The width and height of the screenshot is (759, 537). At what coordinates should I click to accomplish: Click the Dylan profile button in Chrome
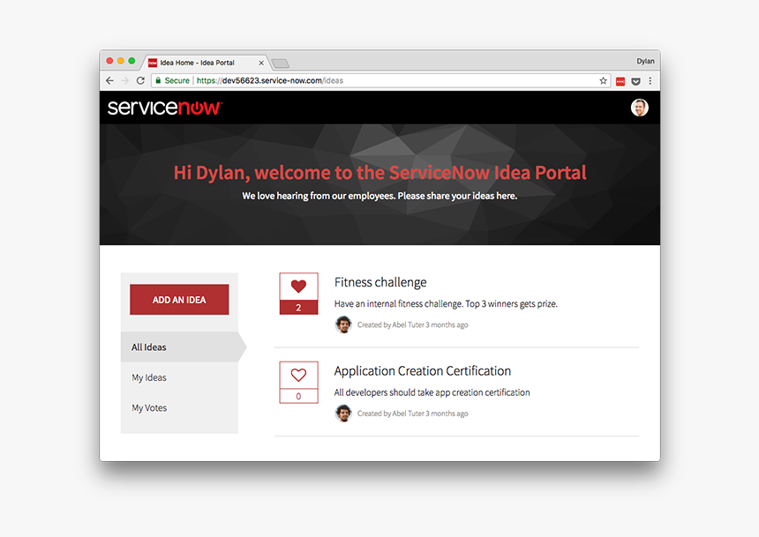645,61
